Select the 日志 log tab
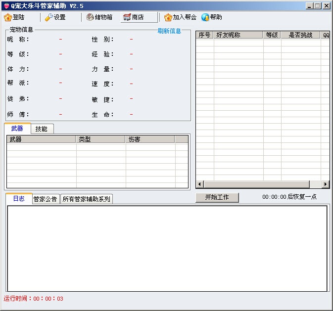The width and height of the screenshot is (333, 311). 19,199
